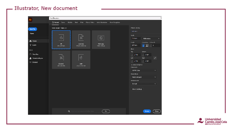The width and height of the screenshot is (232, 131).
Task: Open Shared with you files
Action: tap(31, 58)
